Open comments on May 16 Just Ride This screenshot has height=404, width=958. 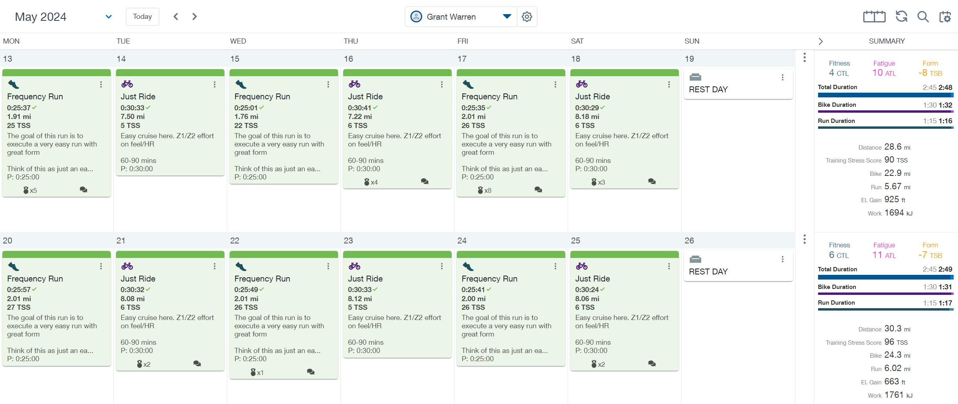425,181
